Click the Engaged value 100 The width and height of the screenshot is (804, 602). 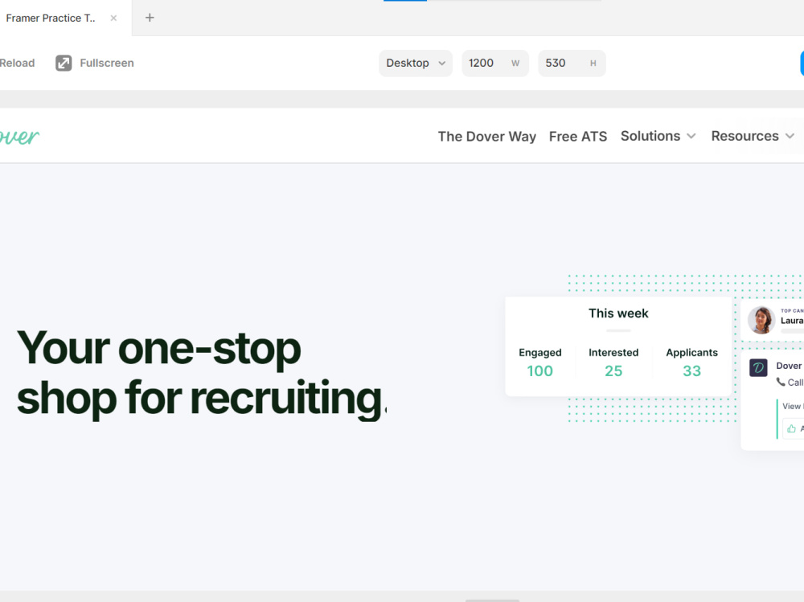[x=540, y=371]
